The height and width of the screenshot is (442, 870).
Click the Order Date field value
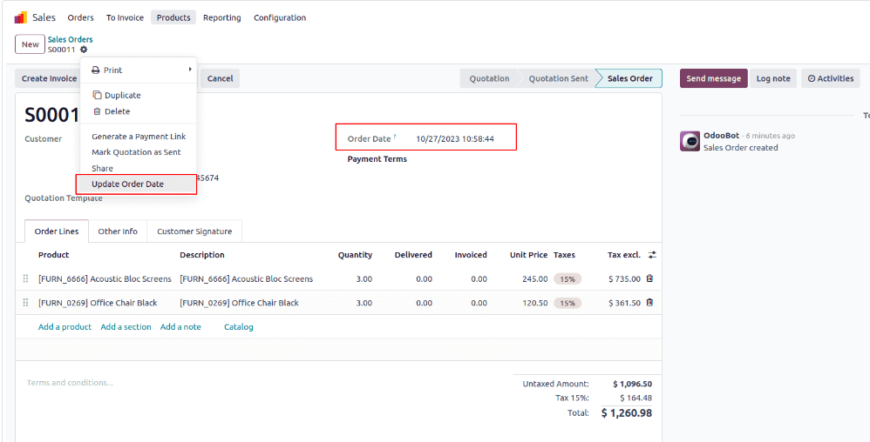pyautogui.click(x=454, y=138)
